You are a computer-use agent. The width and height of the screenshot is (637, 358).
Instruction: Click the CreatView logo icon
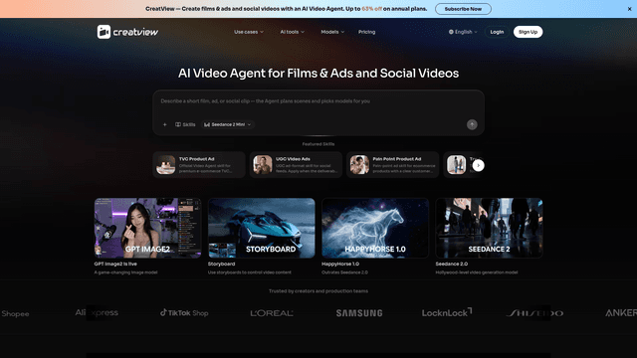coord(104,32)
